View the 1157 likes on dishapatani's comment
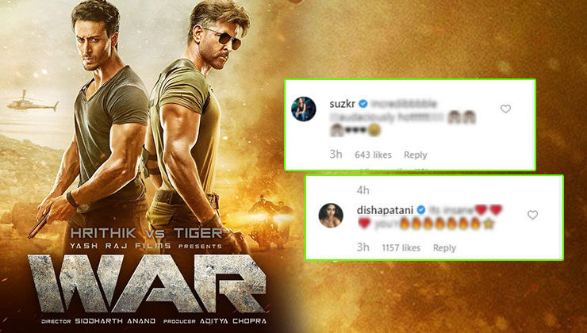 (401, 247)
